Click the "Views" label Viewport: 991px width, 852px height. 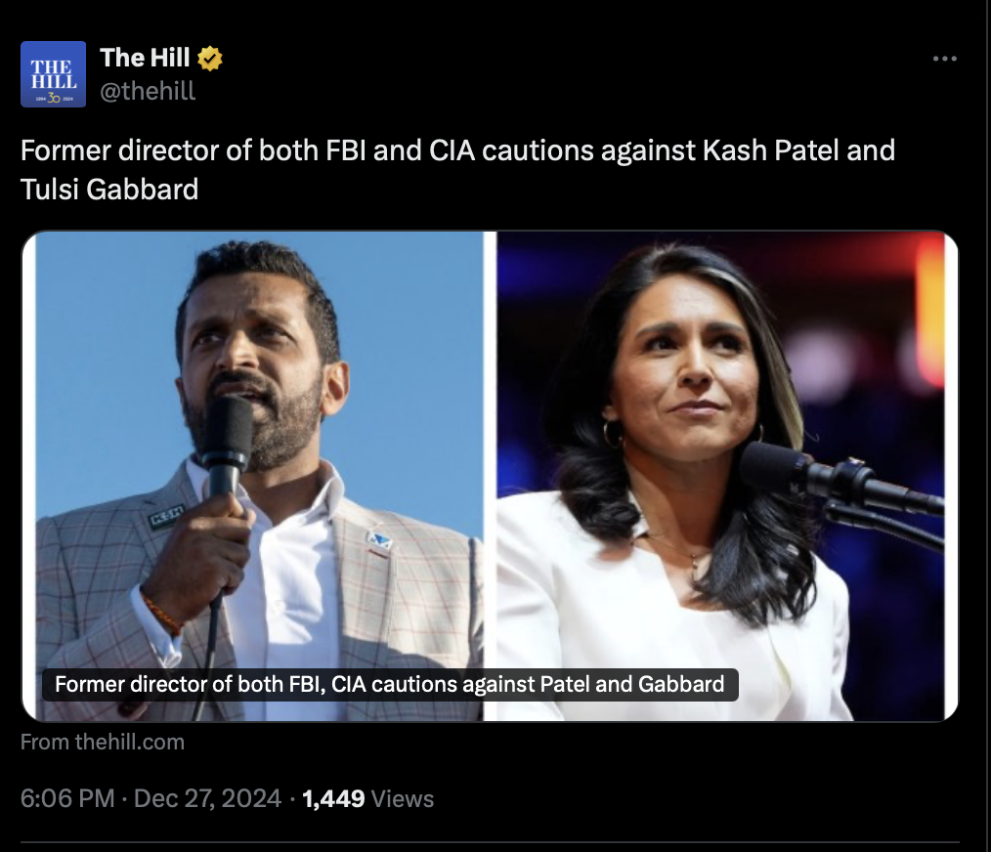coord(403,798)
